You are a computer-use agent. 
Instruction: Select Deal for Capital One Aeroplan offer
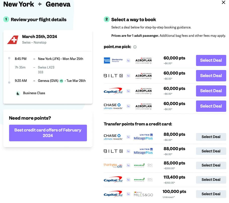coord(211,91)
